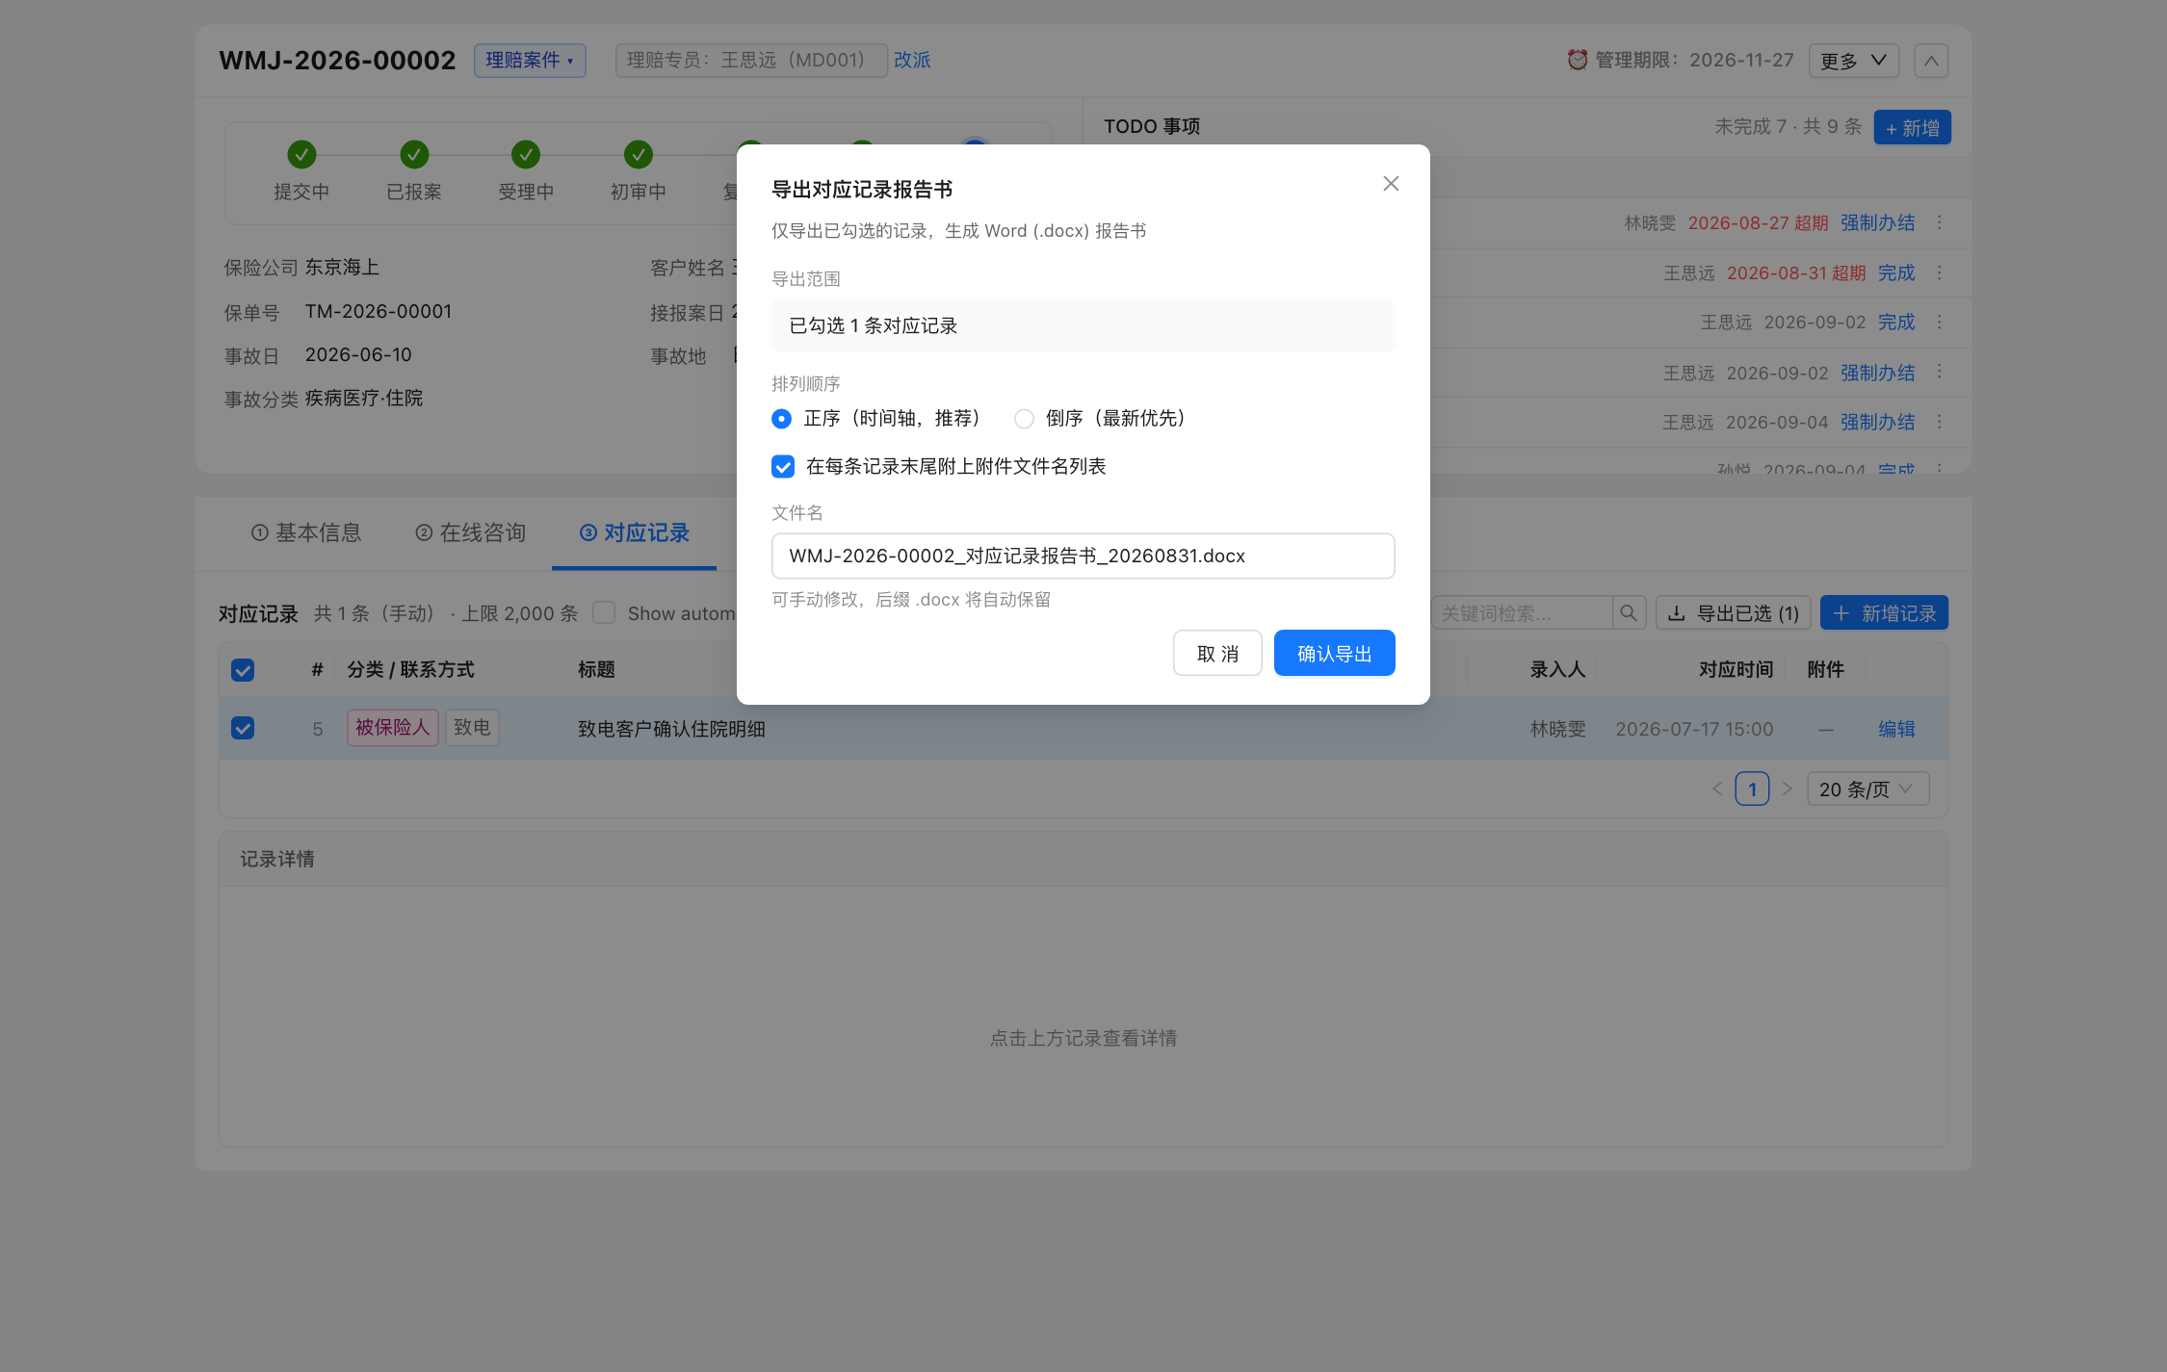
Task: Click 强制办结 for 2026-08-27 overdue TODO
Action: (1877, 223)
